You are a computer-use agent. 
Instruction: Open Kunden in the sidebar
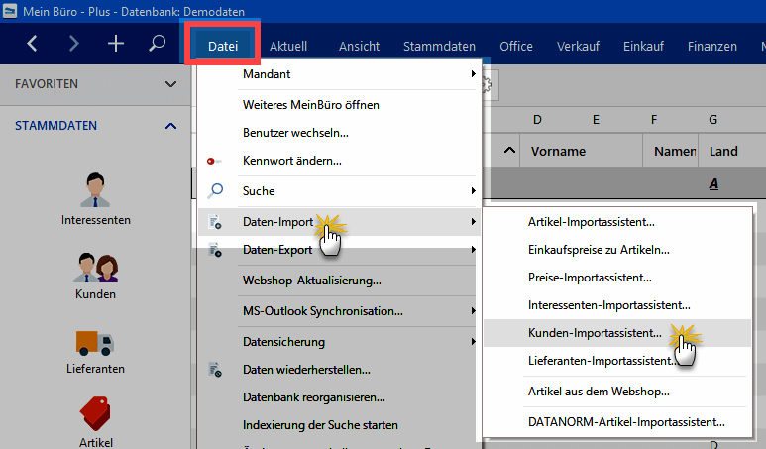(96, 277)
